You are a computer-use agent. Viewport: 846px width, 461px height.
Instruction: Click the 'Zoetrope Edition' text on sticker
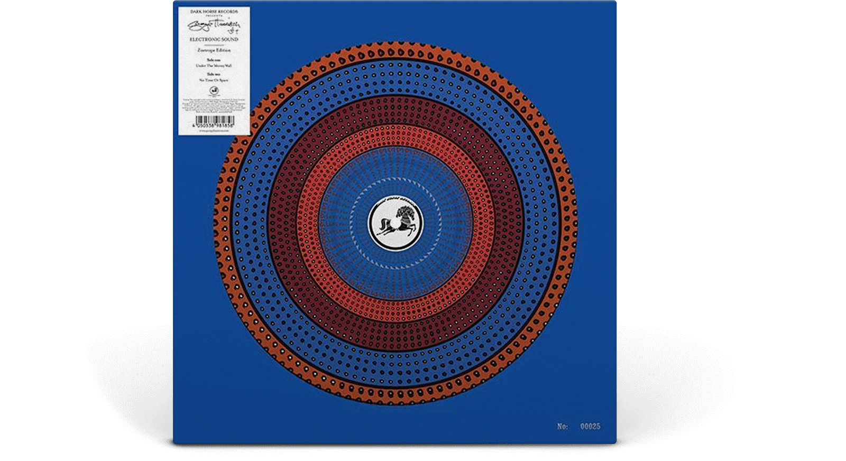tap(214, 50)
